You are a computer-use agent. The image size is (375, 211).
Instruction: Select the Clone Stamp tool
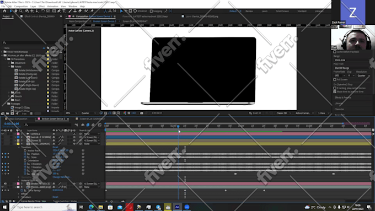pos(75,11)
